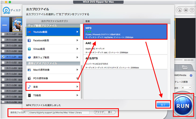This screenshot has width=196, height=119.
Task: Expand the 通常ウェブ動画 arrow
Action: pyautogui.click(x=77, y=57)
